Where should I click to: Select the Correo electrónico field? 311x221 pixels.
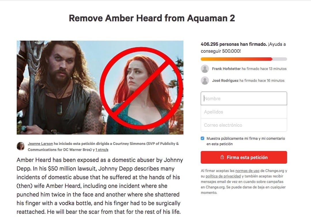[x=244, y=125]
